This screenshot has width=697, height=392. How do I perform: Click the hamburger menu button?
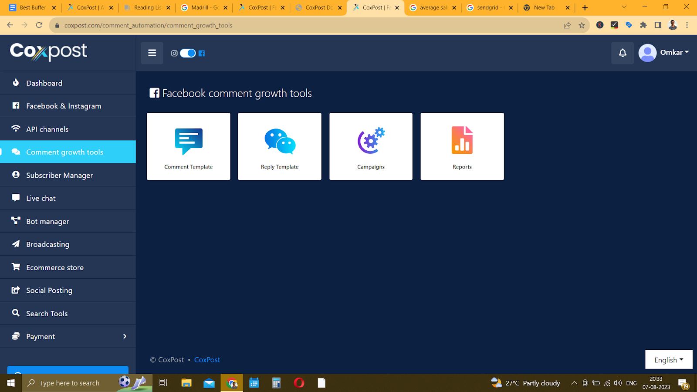[152, 53]
